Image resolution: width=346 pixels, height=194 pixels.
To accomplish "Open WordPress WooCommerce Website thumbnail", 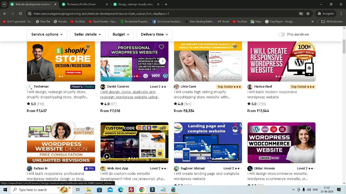I will (x=281, y=143).
